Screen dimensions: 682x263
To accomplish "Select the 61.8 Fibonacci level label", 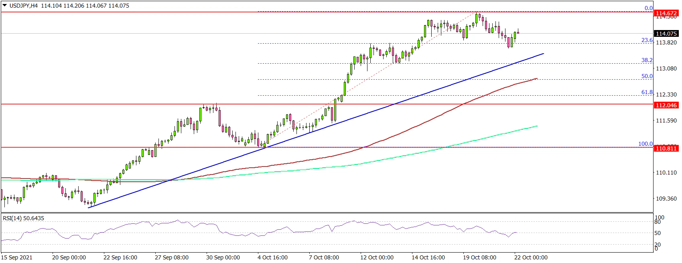I will click(x=647, y=92).
